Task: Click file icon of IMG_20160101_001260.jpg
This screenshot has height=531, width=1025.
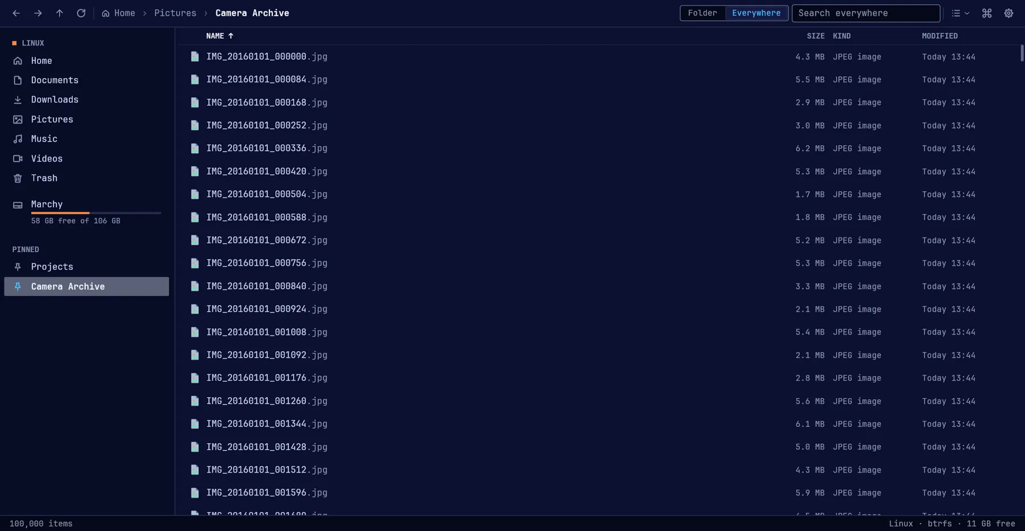Action: tap(195, 401)
